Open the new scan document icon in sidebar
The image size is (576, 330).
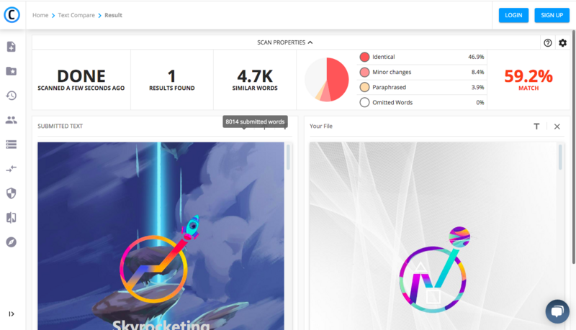[12, 47]
